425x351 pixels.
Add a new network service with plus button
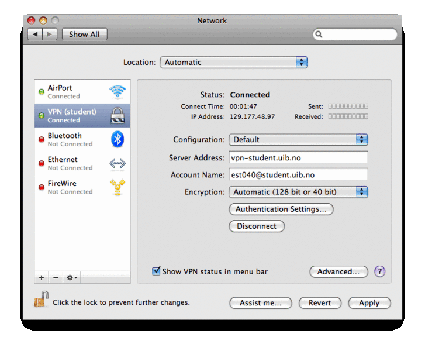(42, 277)
